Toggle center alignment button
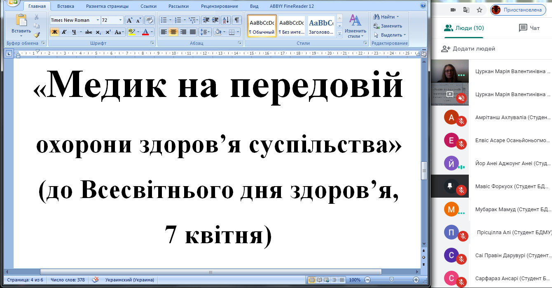 tap(173, 32)
